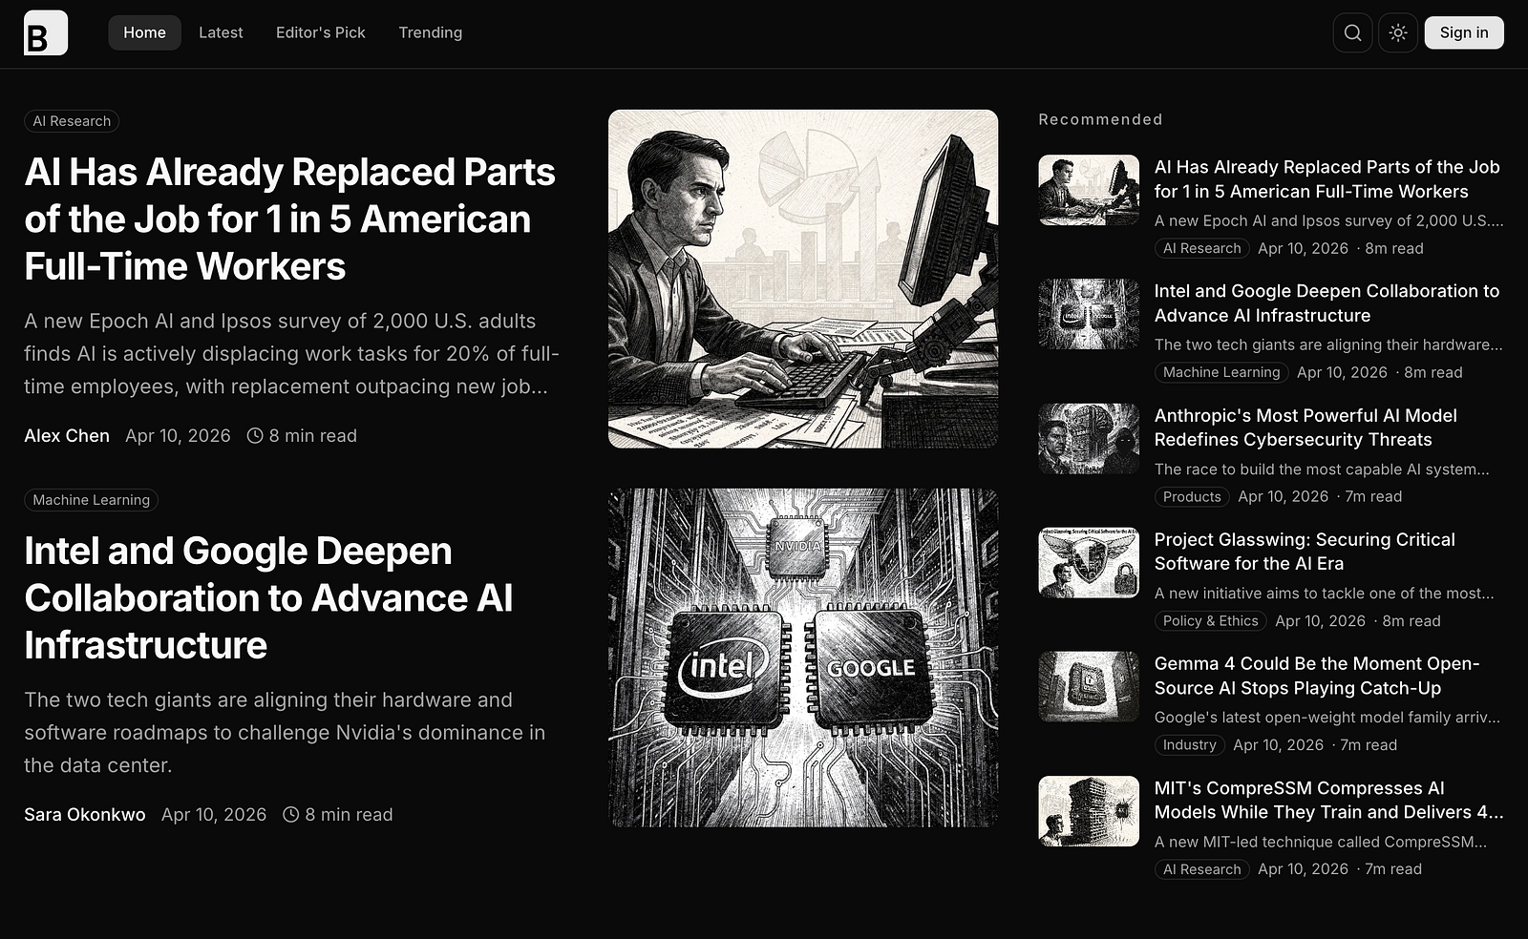This screenshot has width=1528, height=939.
Task: Open the large man-at-computer article image
Action: [x=803, y=279]
